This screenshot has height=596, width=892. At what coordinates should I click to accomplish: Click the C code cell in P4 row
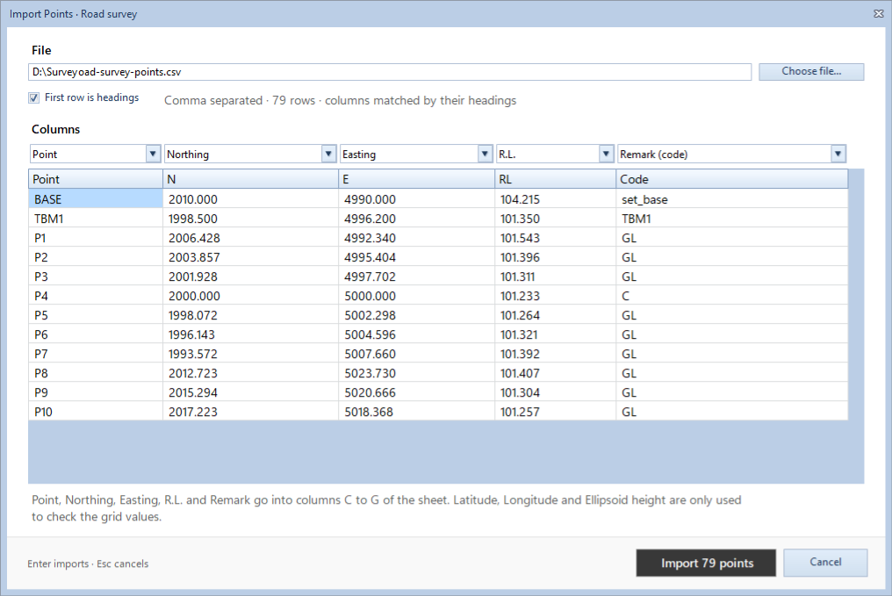(731, 296)
